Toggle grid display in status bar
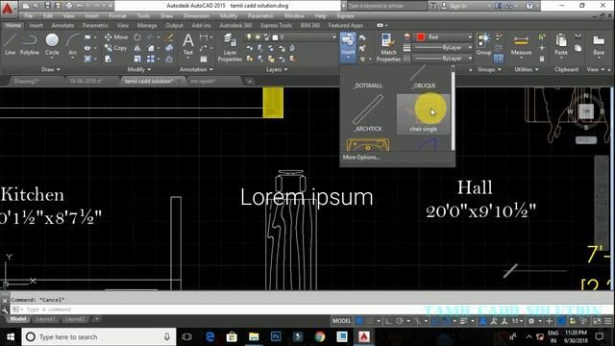The image size is (615, 346). (359, 321)
